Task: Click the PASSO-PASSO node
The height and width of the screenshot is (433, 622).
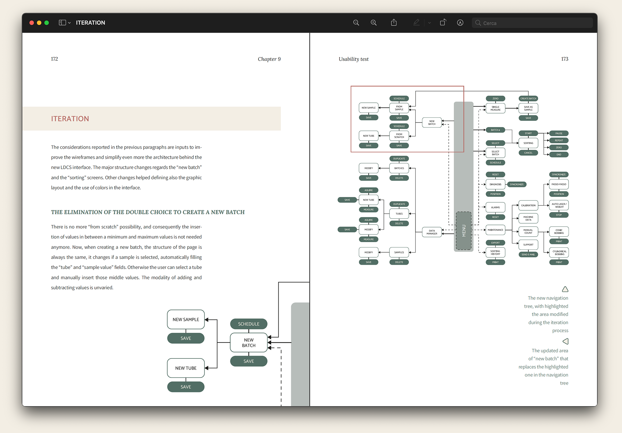Action: point(559,184)
